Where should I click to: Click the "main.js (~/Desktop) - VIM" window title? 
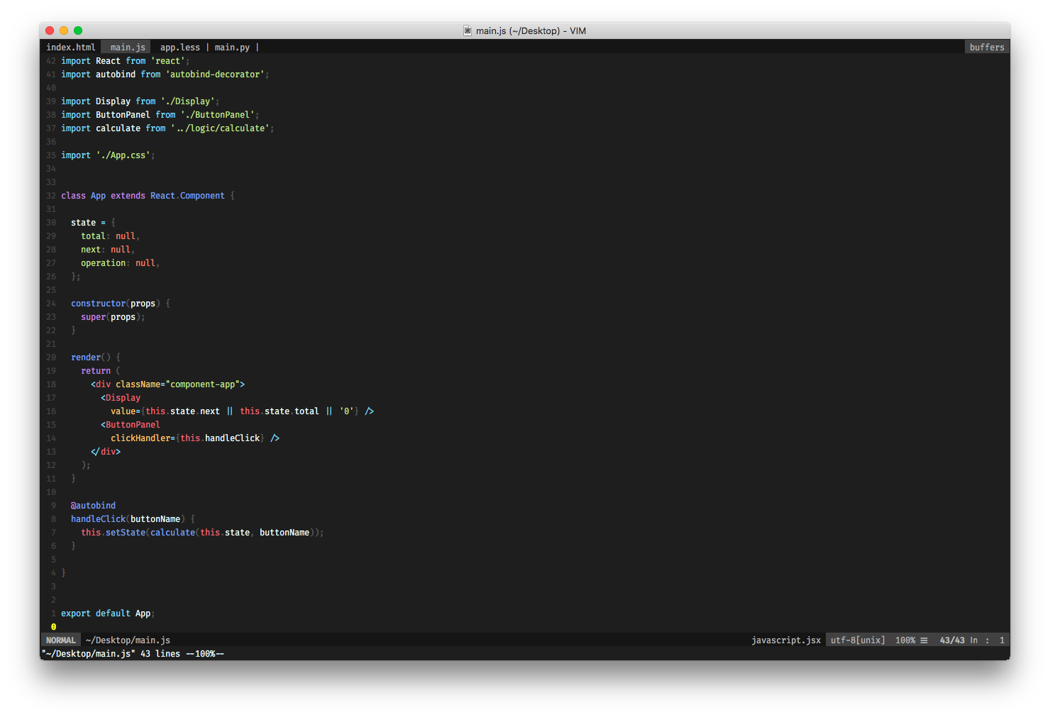(531, 30)
